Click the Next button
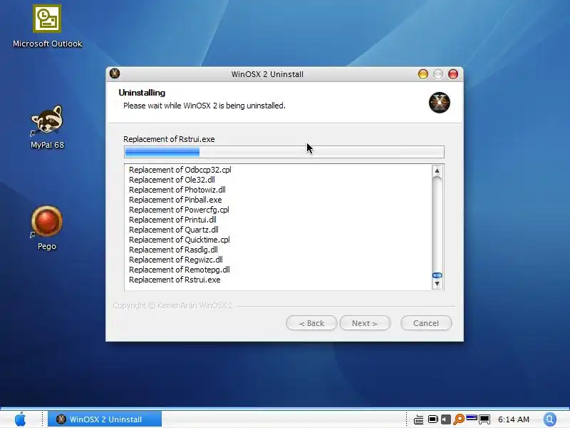The image size is (570, 428). coord(365,323)
